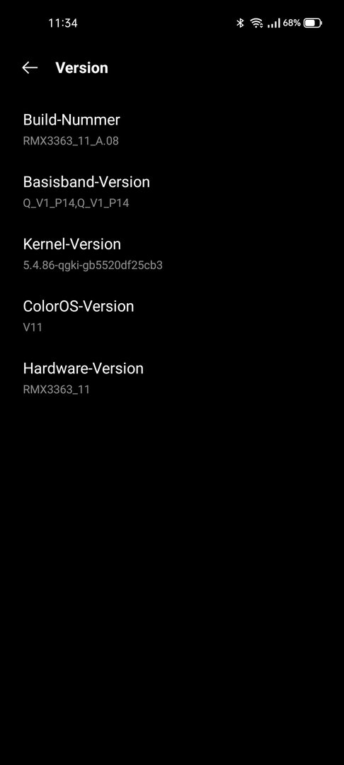Tap the mobile signal strength icon

tap(274, 23)
